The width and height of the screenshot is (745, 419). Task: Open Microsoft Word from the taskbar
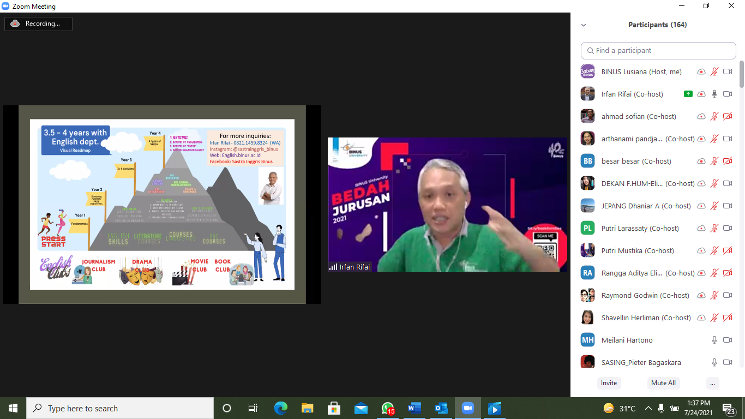(x=414, y=408)
